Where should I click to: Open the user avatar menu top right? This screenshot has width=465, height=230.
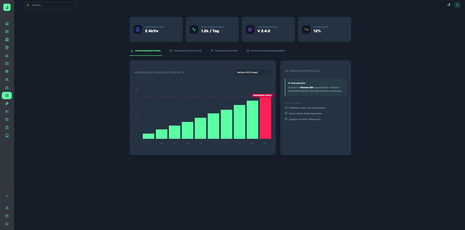(457, 5)
